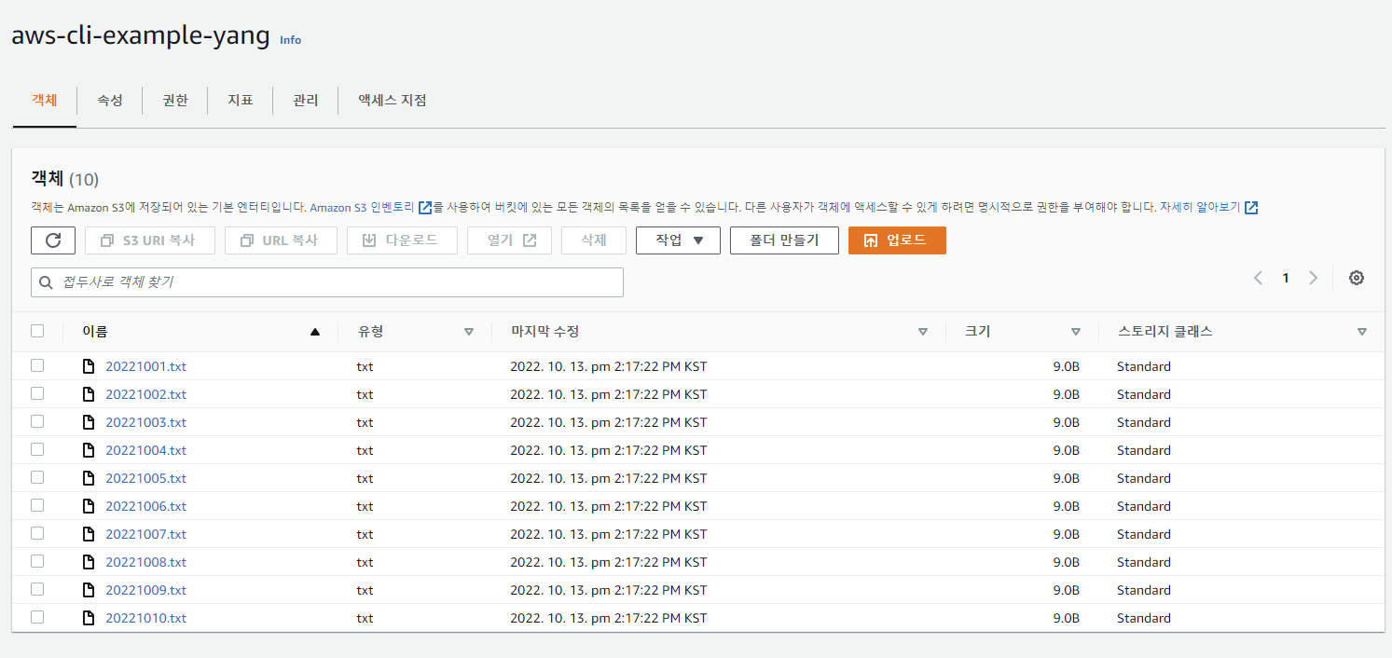Click the file icon beside 20221010.txt

tap(89, 618)
